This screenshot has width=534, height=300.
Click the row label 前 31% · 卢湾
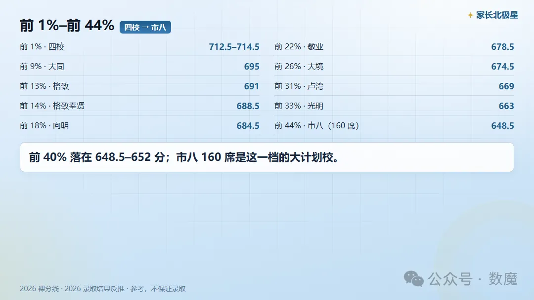coord(299,86)
